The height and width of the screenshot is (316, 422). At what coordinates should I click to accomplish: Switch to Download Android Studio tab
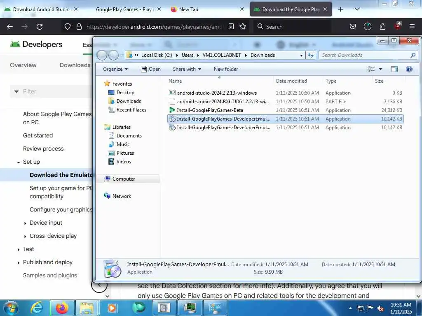[41, 9]
